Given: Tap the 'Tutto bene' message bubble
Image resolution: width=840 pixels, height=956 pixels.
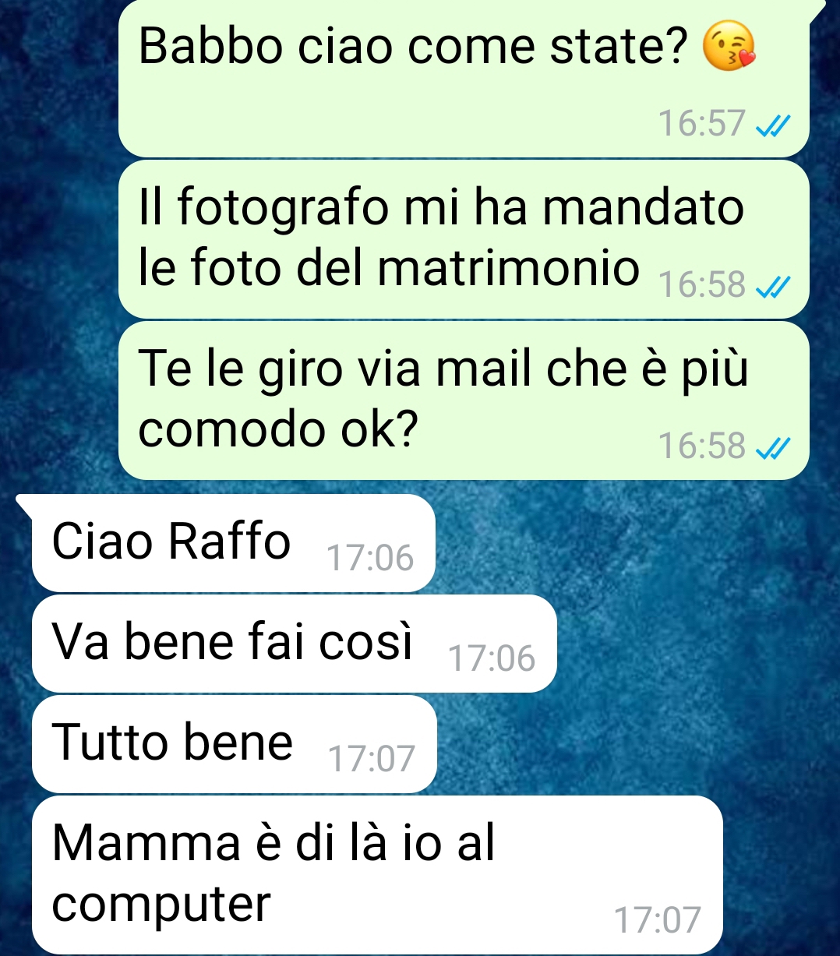Looking at the screenshot, I should tap(234, 744).
